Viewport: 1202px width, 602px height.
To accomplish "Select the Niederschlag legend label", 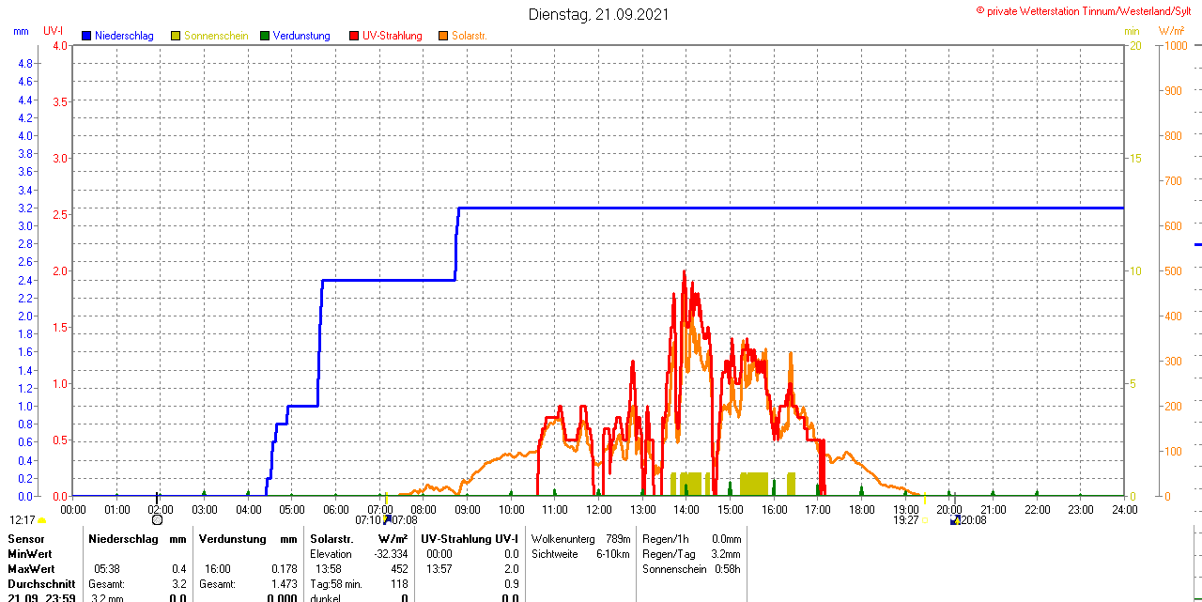I will (x=123, y=36).
